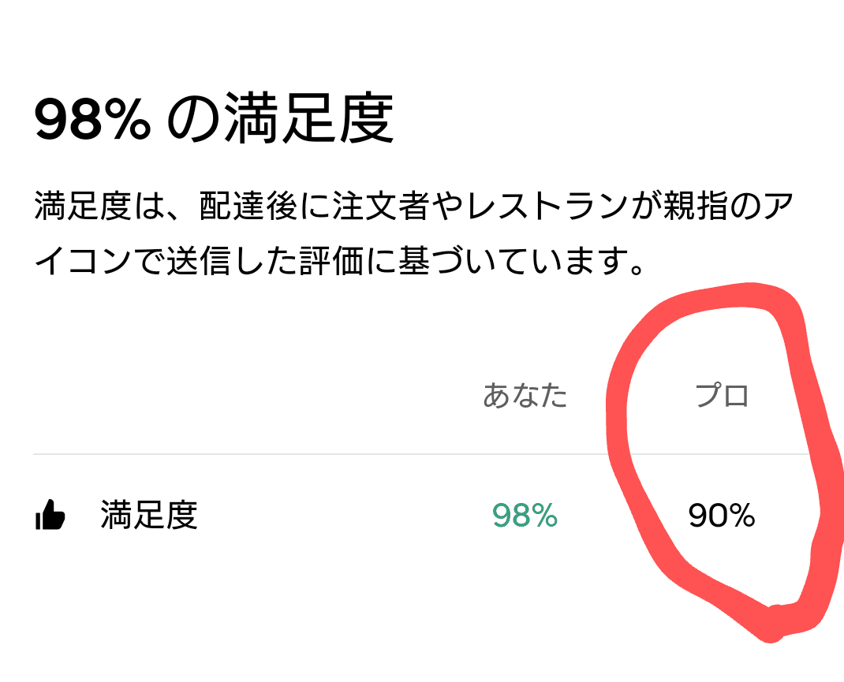The image size is (844, 682).
Task: Select the あなた column header
Action: point(525,395)
